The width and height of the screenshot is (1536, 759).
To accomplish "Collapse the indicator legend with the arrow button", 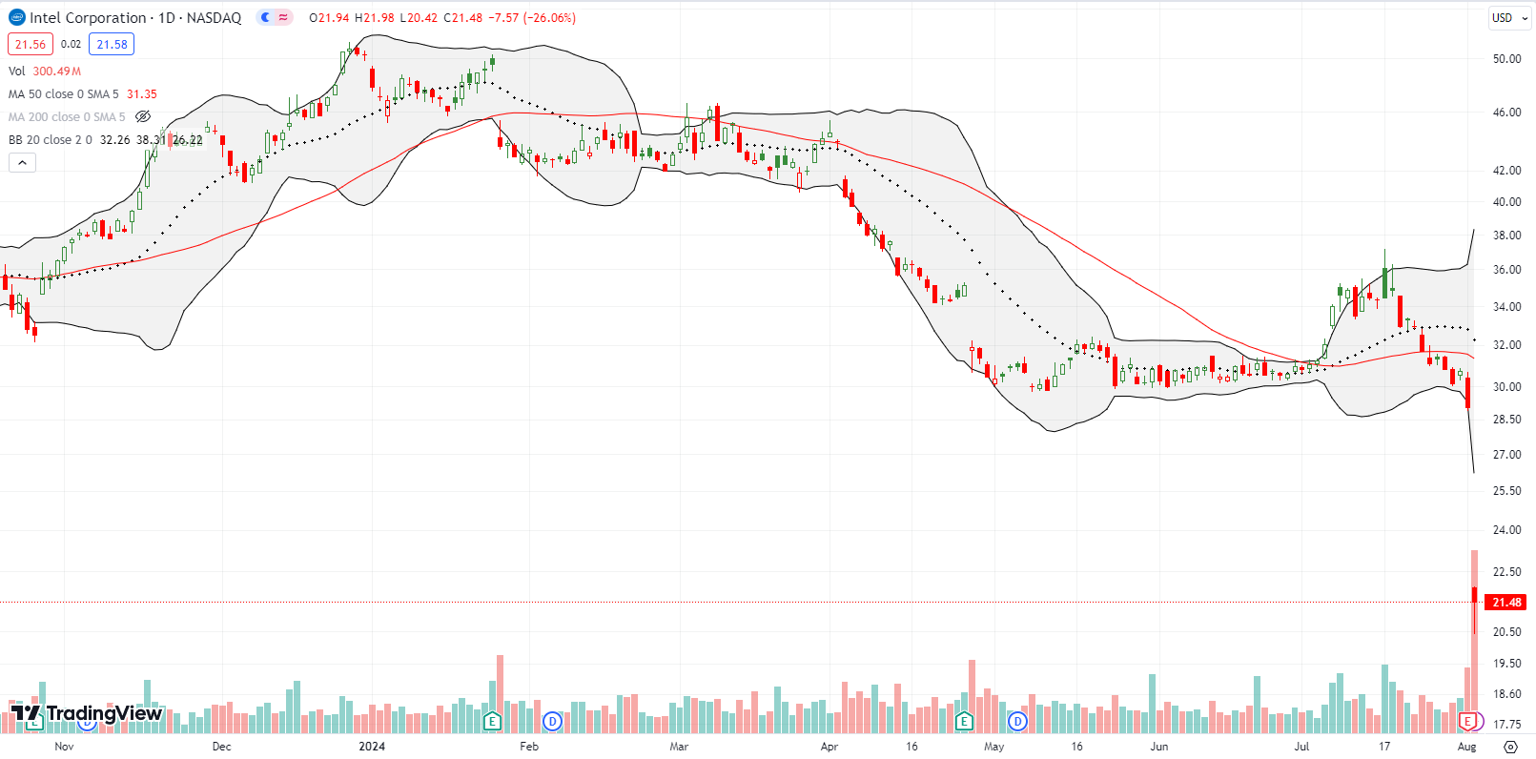I will 22,162.
